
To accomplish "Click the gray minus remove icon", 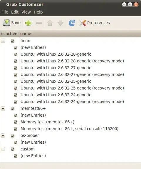I will pyautogui.click(x=39, y=23).
